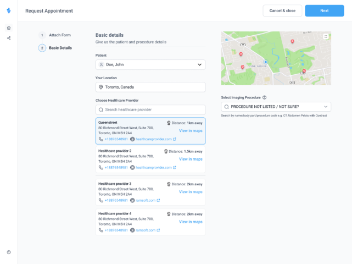
Task: Select step 2 Basic Details
Action: pyautogui.click(x=60, y=48)
